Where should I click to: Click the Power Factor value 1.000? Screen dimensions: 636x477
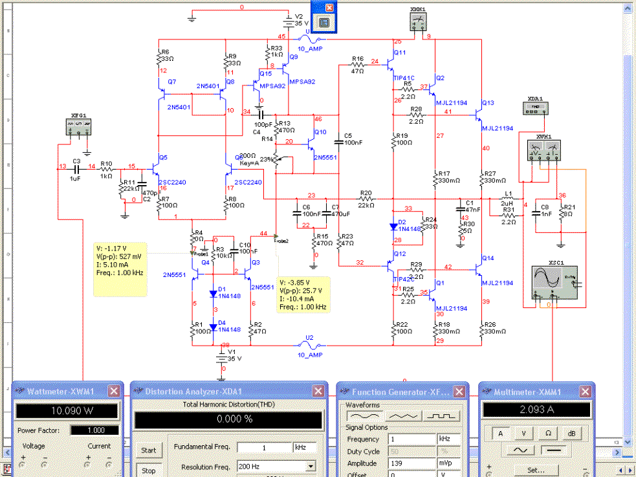click(95, 430)
